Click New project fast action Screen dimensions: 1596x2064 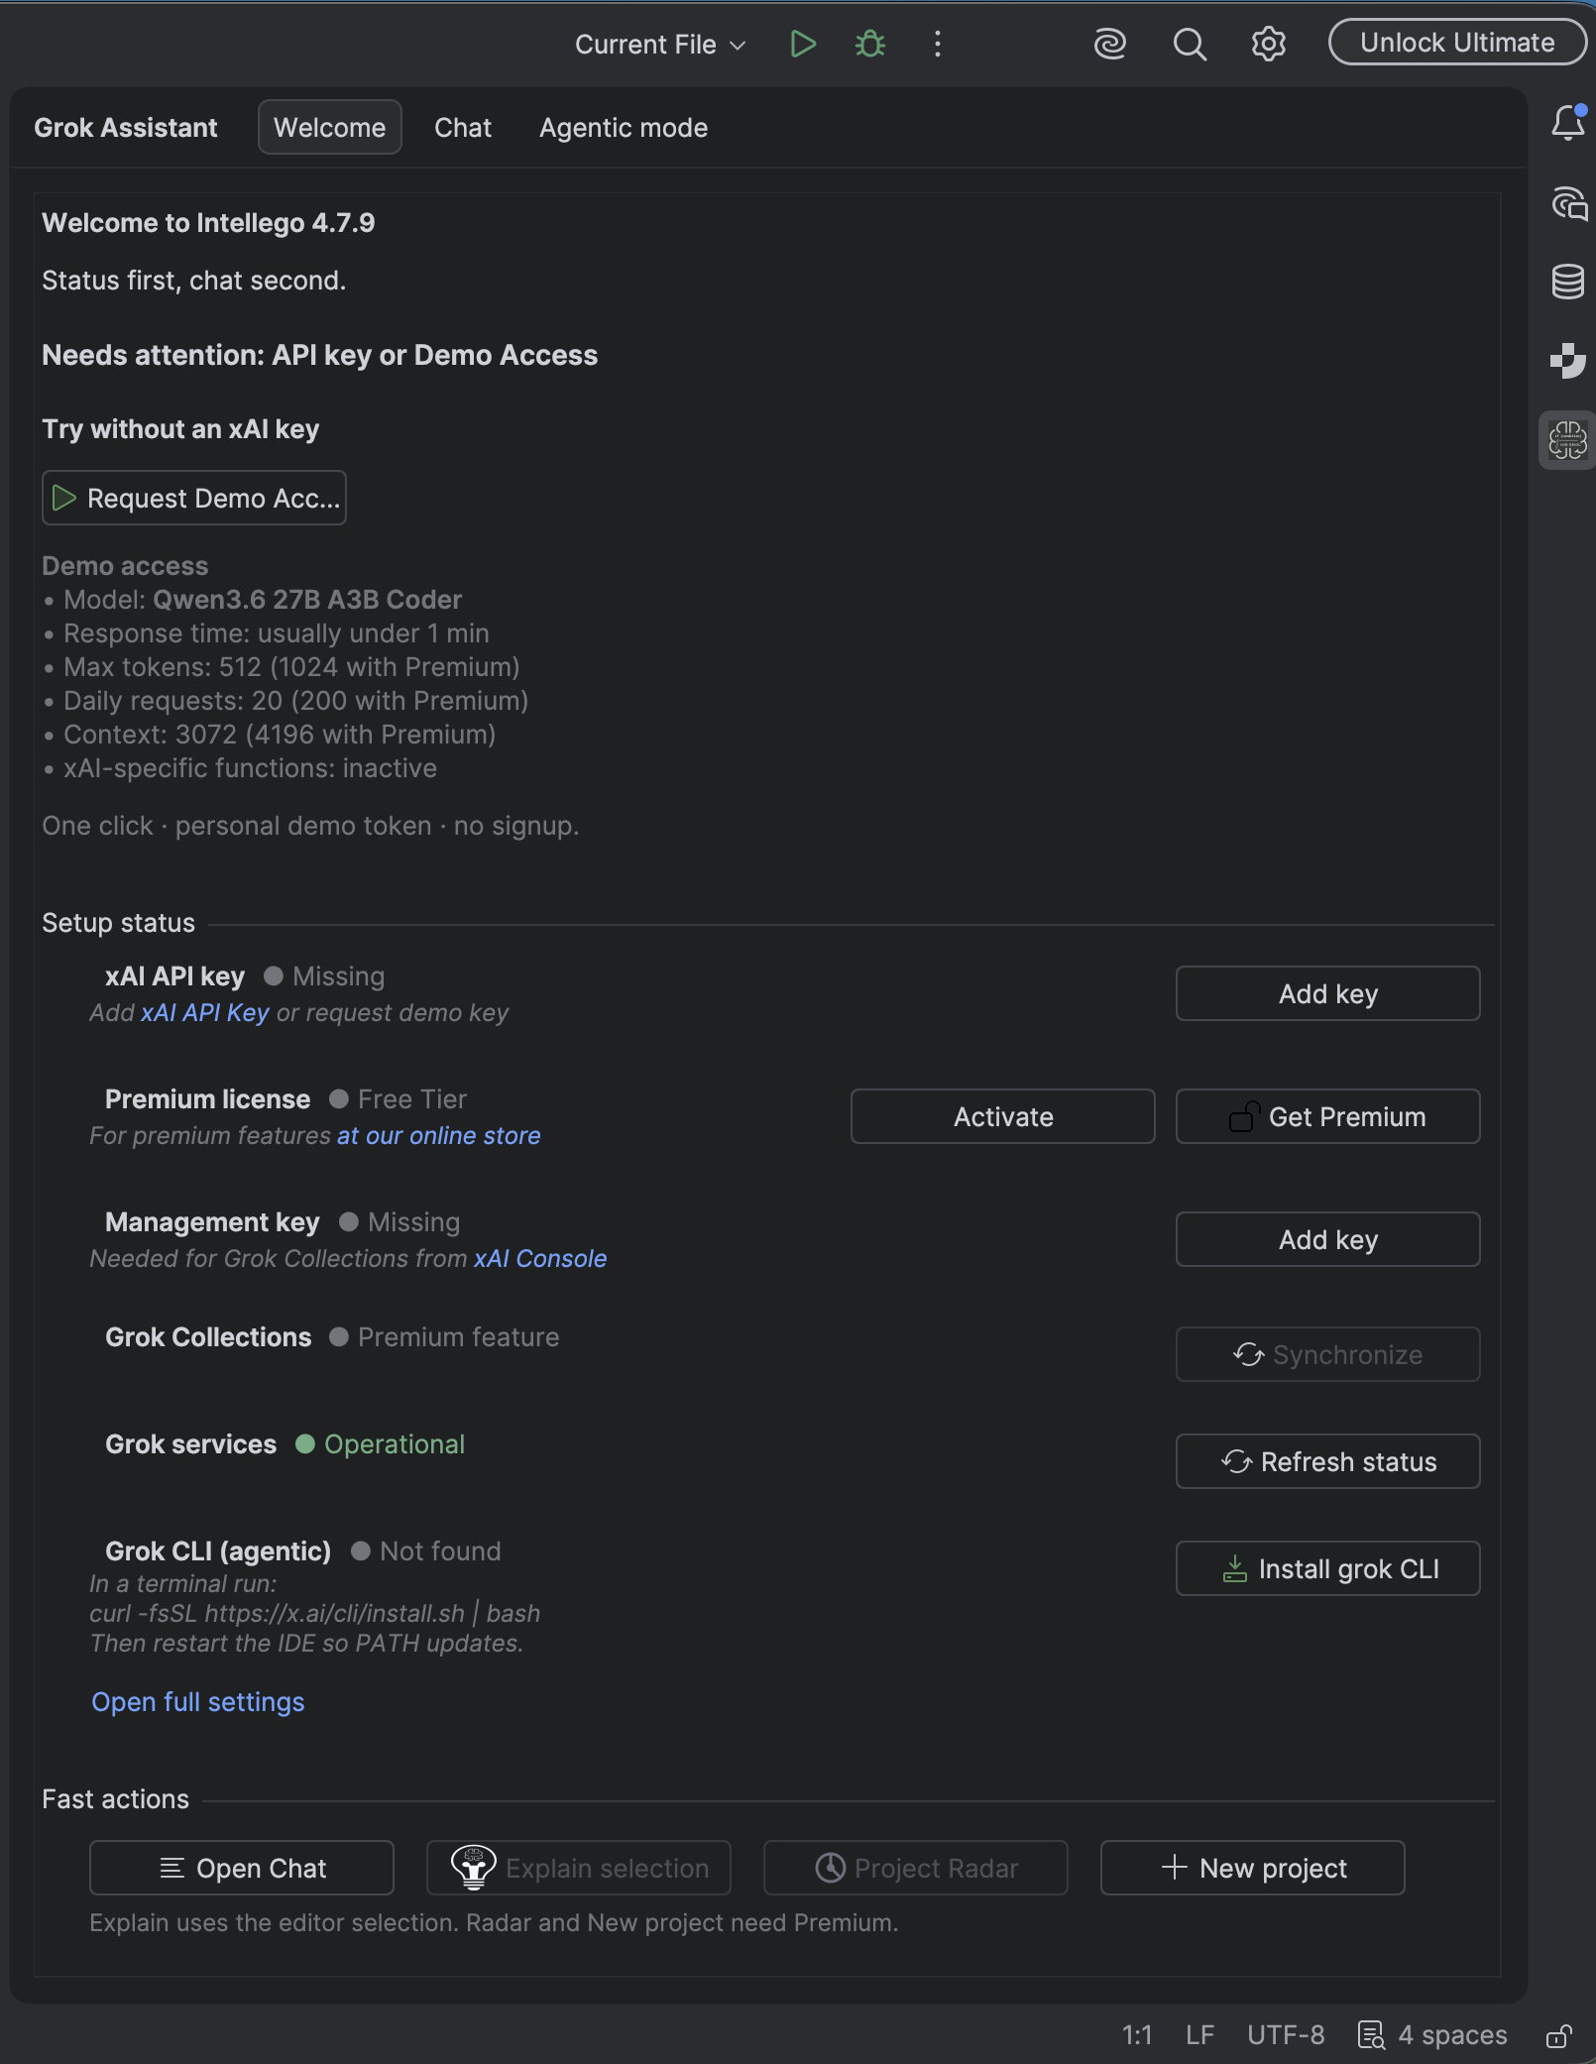tap(1253, 1868)
